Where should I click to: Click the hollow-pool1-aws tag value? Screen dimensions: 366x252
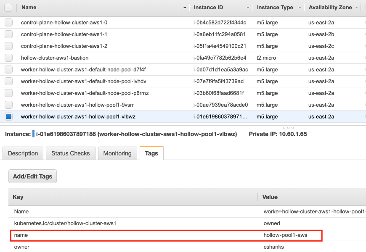pos(285,235)
